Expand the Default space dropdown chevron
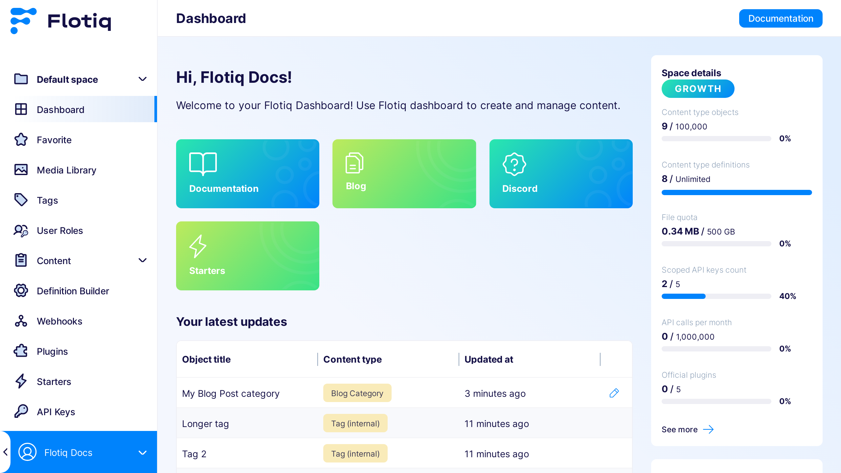 (142, 79)
